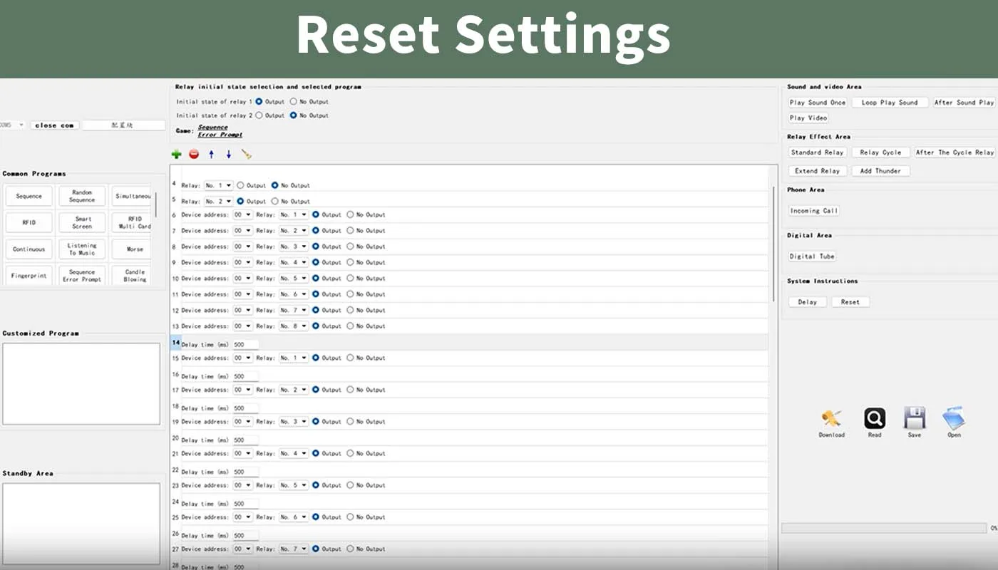
Task: Click the Incoming Call button
Action: [814, 211]
